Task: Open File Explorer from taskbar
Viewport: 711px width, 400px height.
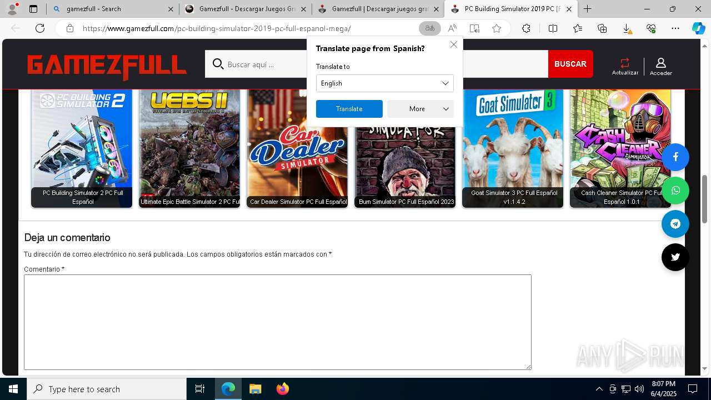Action: (255, 389)
